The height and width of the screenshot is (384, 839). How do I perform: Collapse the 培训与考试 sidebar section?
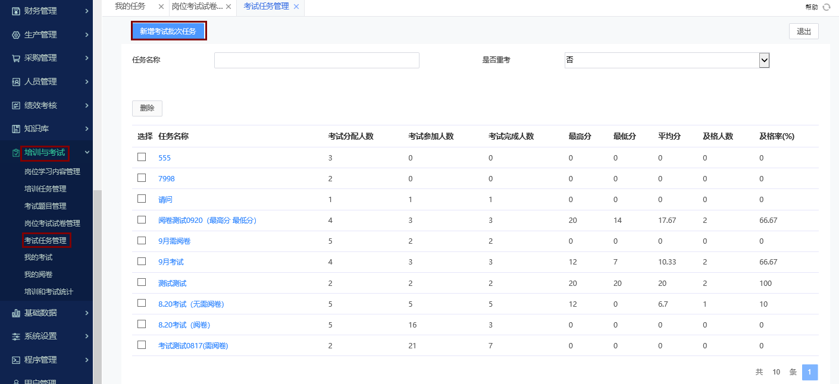(x=45, y=153)
